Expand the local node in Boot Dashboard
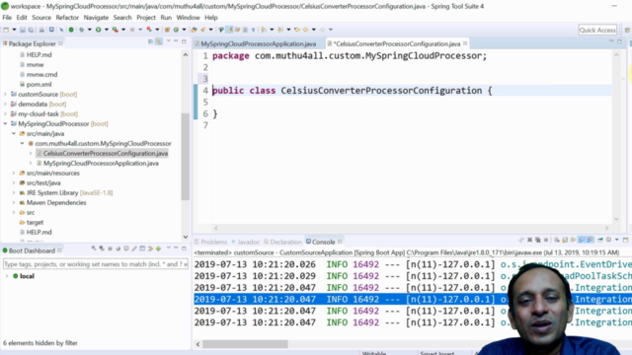632x355 pixels. pyautogui.click(x=7, y=276)
